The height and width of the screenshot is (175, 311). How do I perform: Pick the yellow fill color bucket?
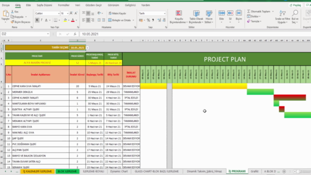tap(65, 20)
